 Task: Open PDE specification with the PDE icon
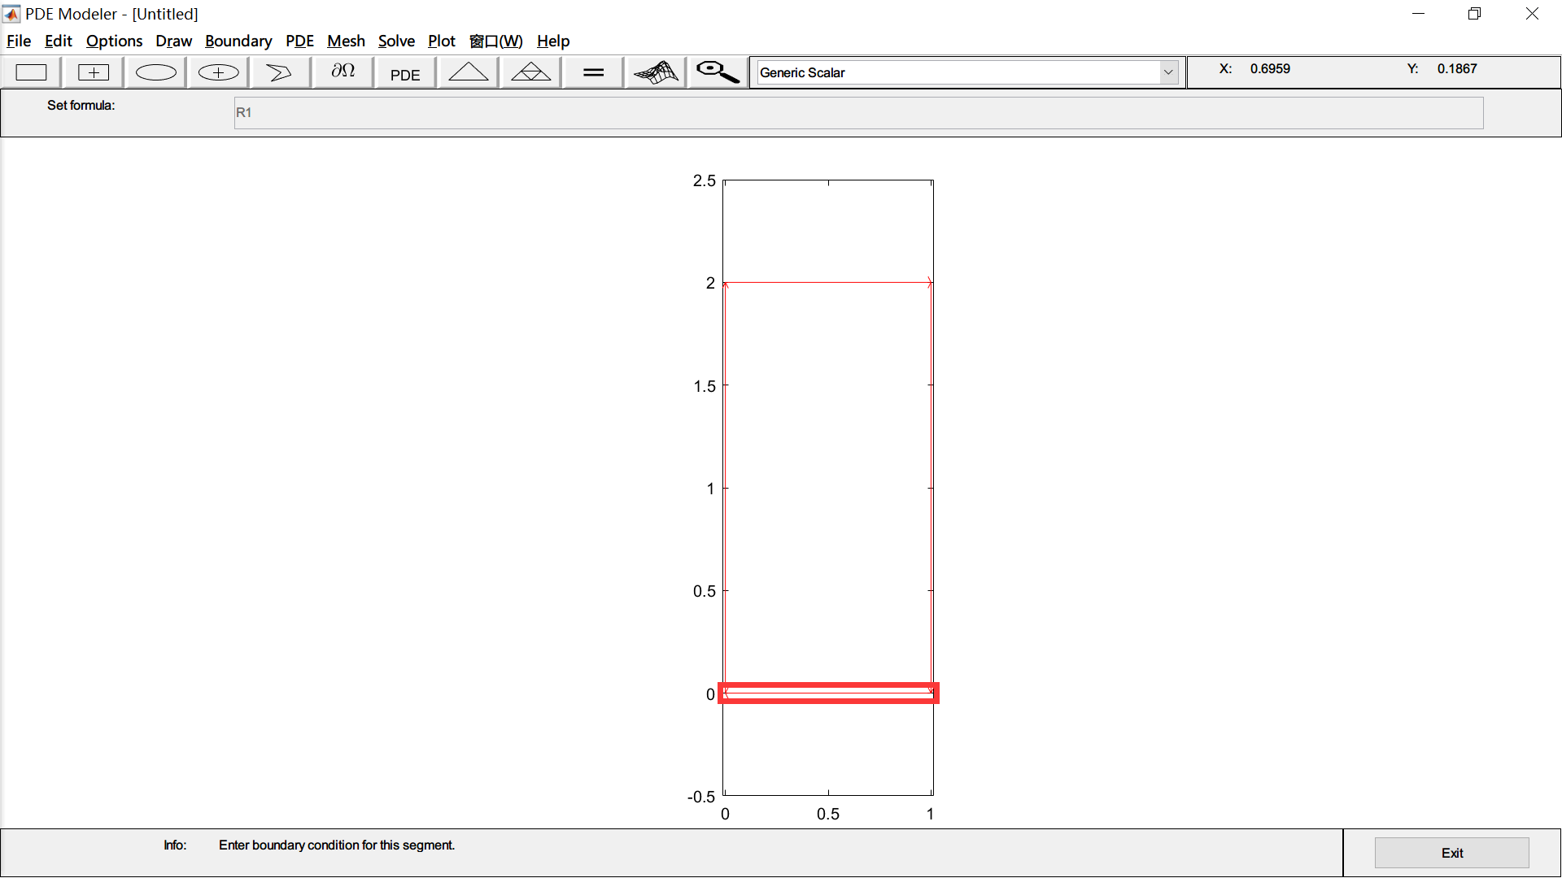pos(404,72)
